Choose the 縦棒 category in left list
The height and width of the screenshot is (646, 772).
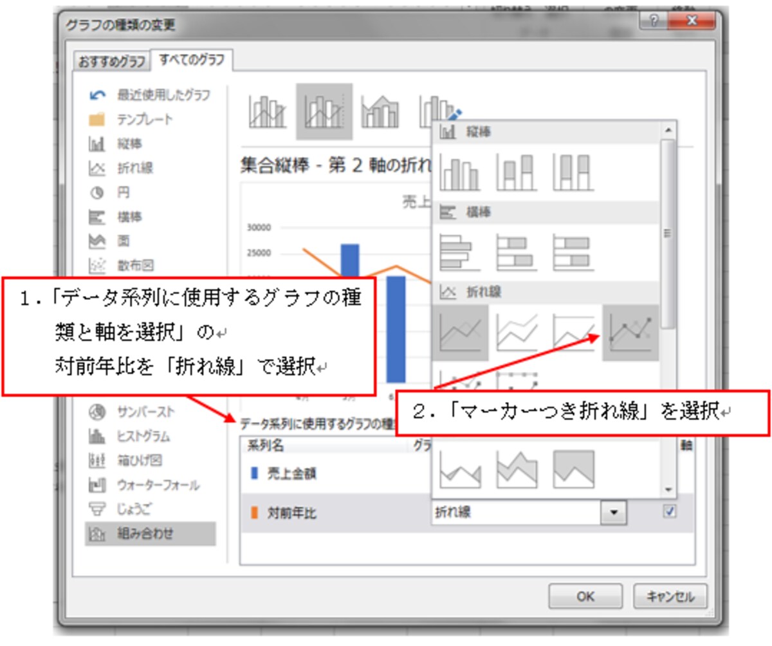point(115,143)
